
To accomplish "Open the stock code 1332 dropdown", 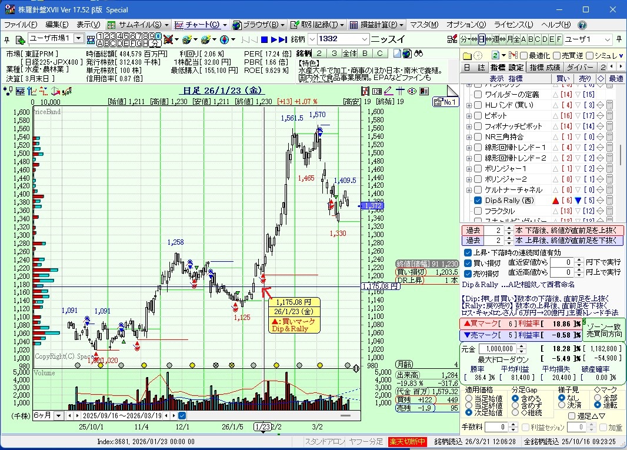I will [x=364, y=39].
